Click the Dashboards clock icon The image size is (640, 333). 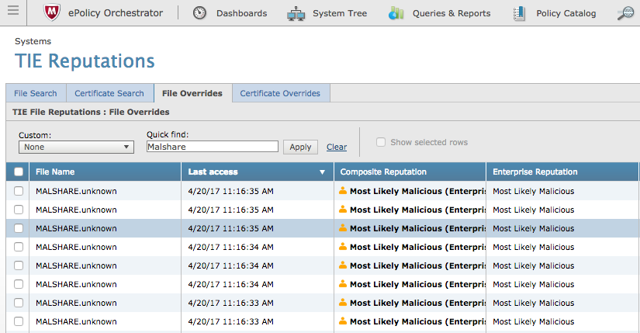pos(199,13)
